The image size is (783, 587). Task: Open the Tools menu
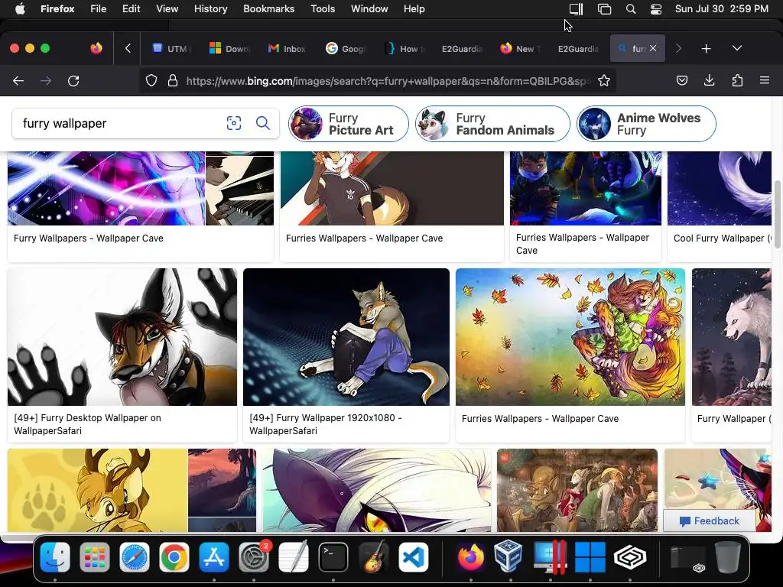click(x=323, y=9)
